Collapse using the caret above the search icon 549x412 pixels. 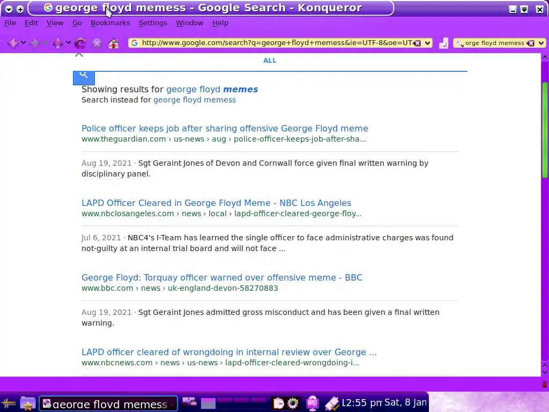coord(79,55)
